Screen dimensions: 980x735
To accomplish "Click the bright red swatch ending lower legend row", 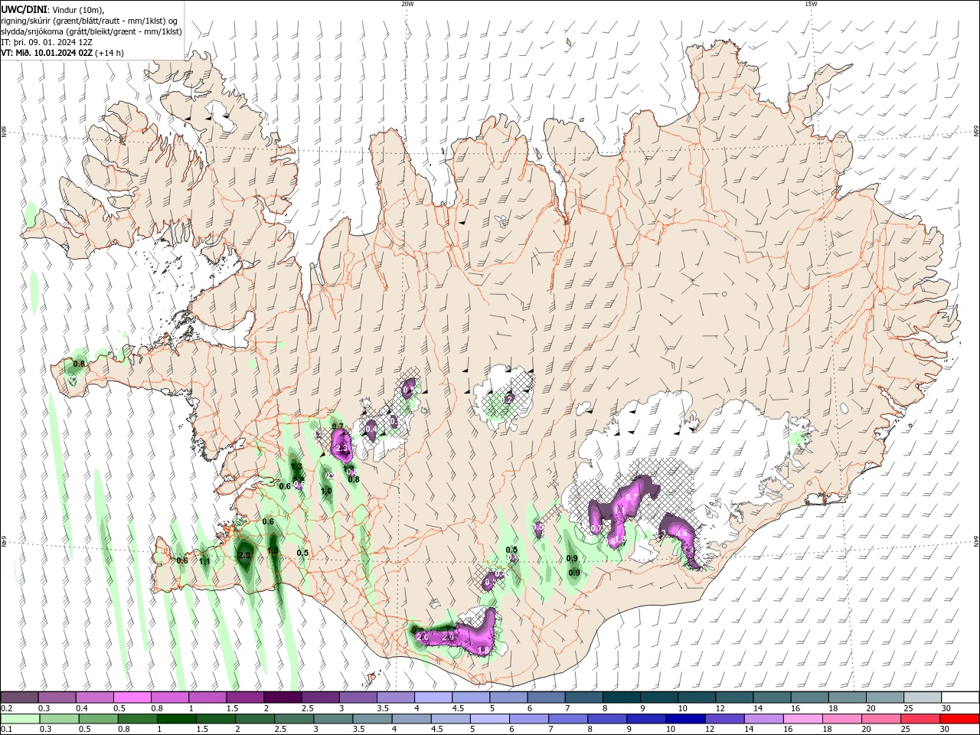I will [x=960, y=719].
